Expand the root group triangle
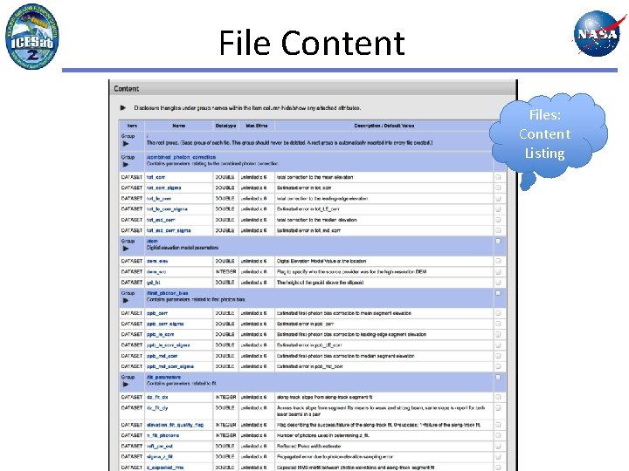This screenshot has height=471, width=629. (x=126, y=143)
